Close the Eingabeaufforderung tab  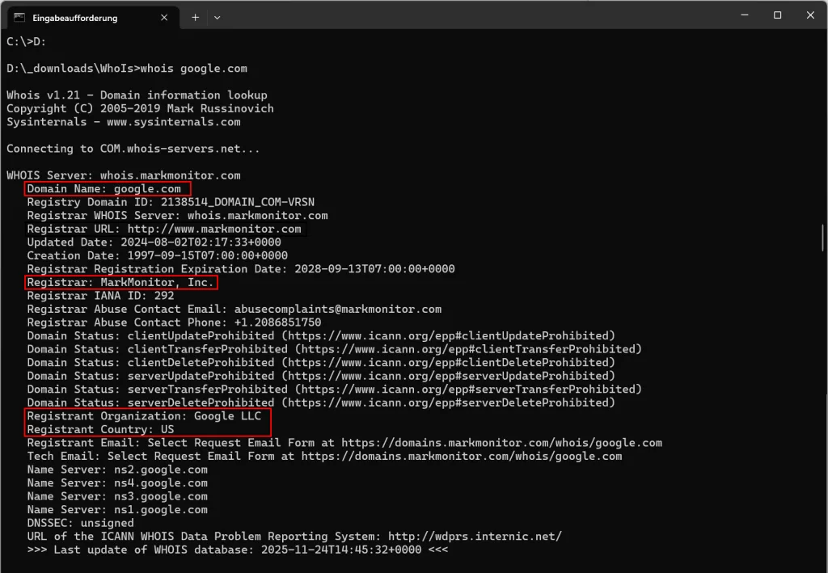tap(164, 16)
